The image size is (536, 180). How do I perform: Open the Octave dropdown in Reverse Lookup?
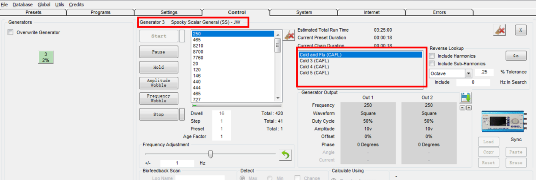pyautogui.click(x=468, y=73)
